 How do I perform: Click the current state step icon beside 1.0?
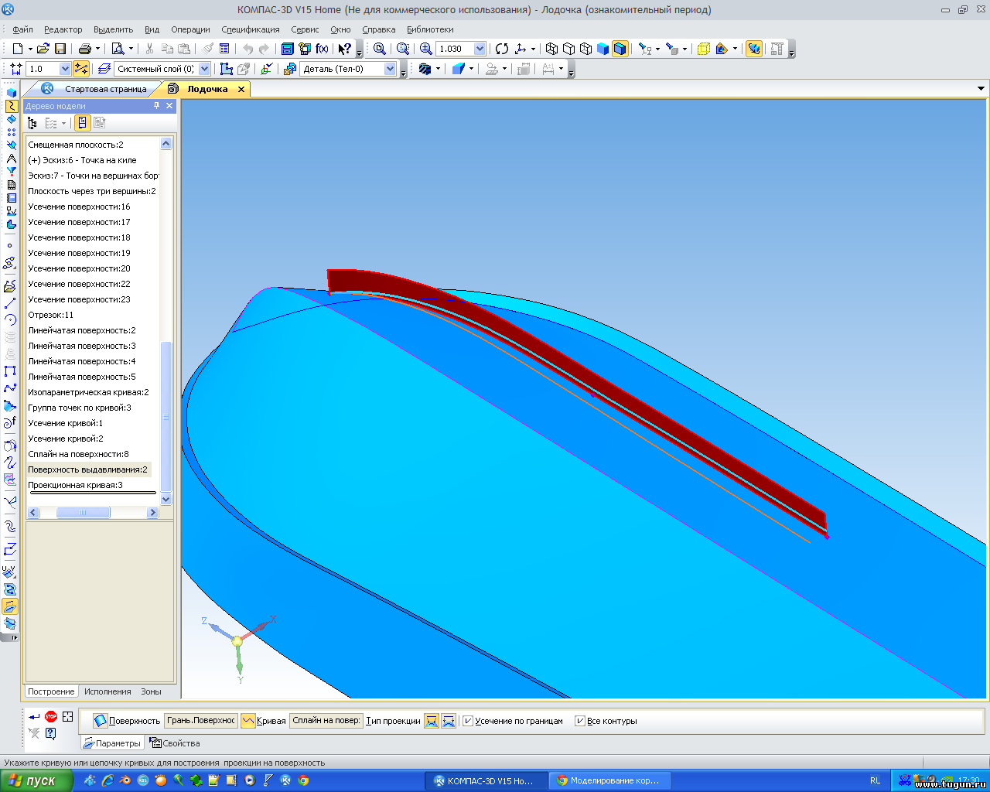click(x=15, y=69)
